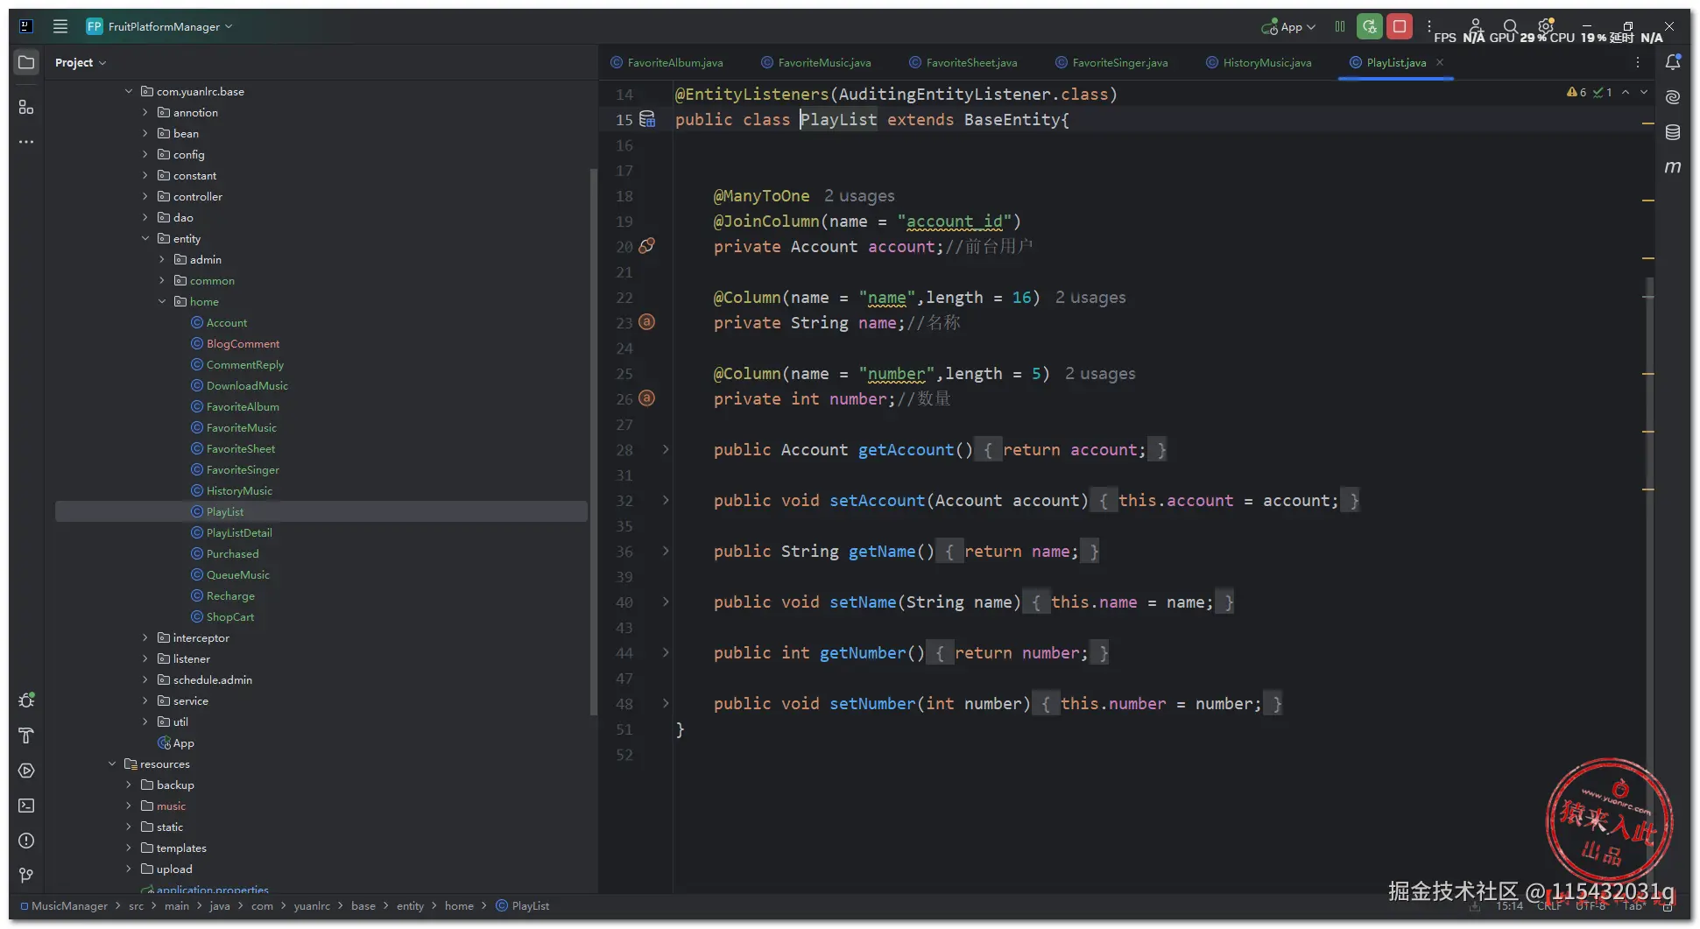Click the Search Everywhere magnifier
The width and height of the screenshot is (1700, 929).
(1511, 26)
